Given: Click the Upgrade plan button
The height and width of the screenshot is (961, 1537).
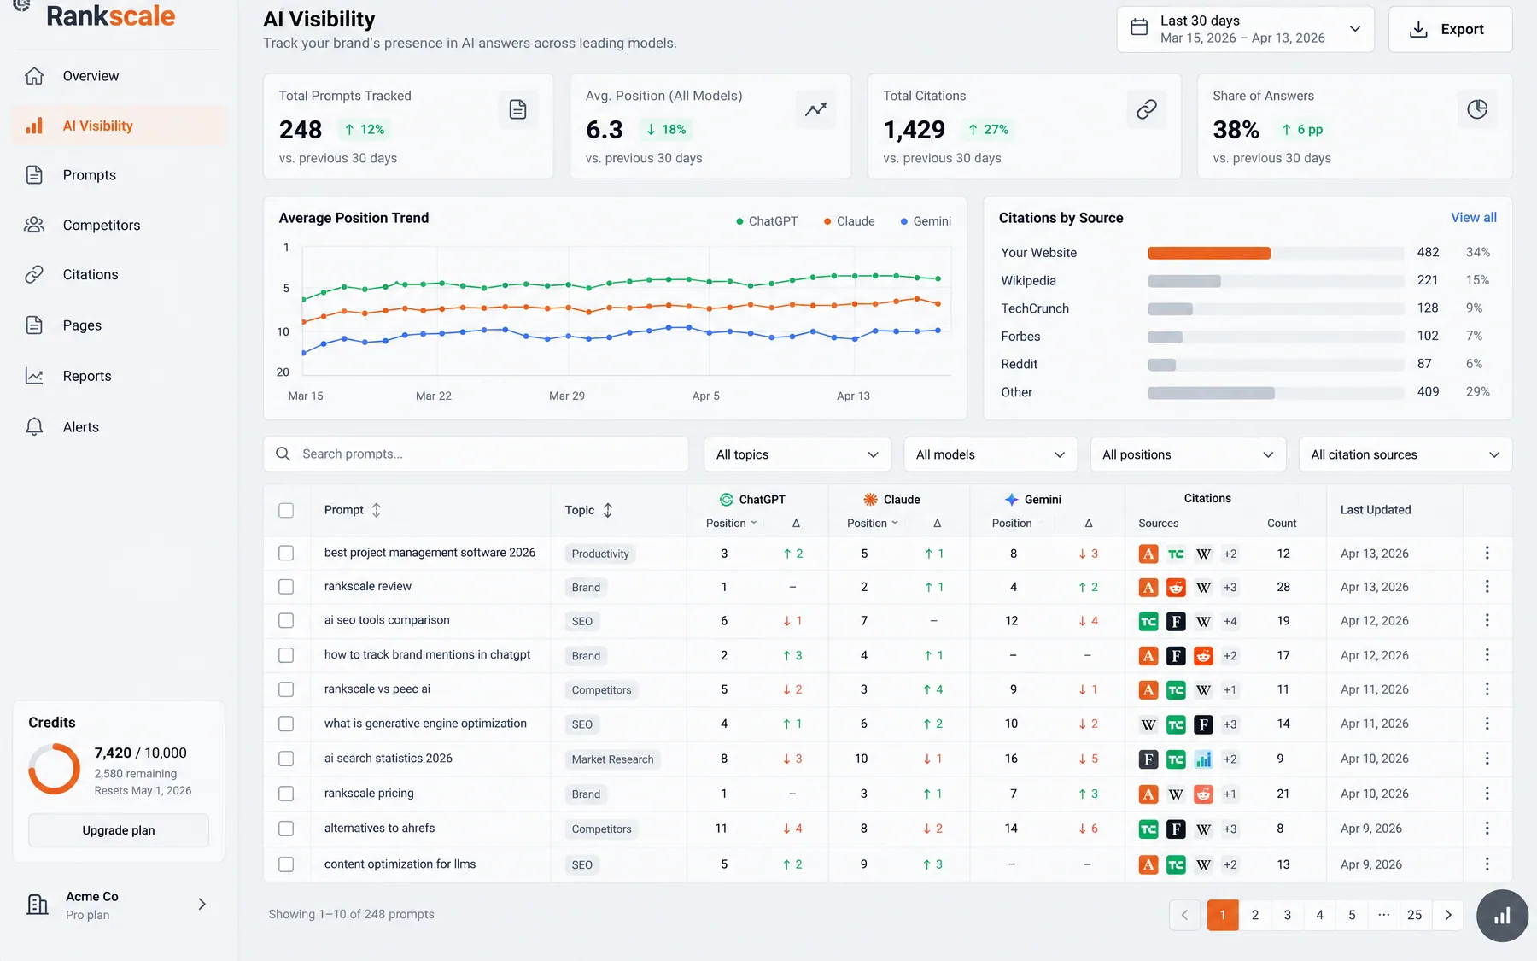Looking at the screenshot, I should [119, 830].
